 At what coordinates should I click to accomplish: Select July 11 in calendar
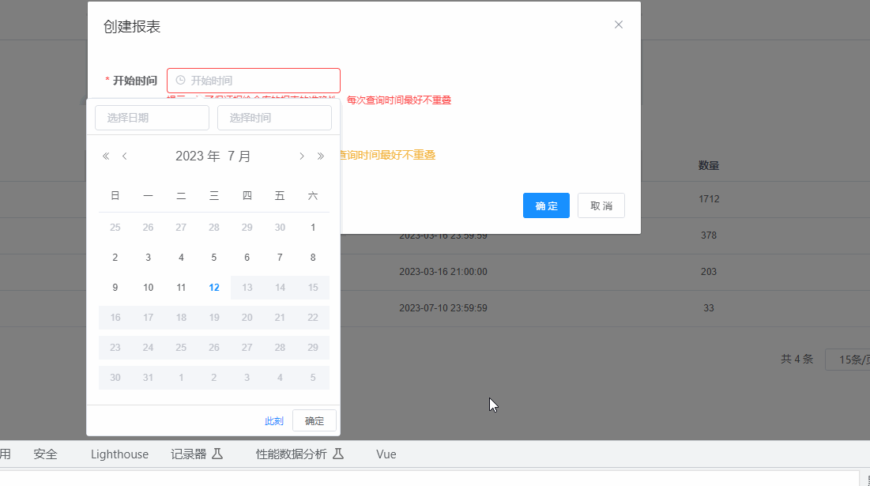(x=181, y=288)
